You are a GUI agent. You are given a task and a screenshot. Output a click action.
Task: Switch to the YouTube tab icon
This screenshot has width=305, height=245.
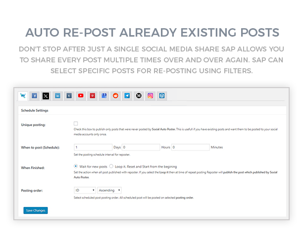click(81, 96)
